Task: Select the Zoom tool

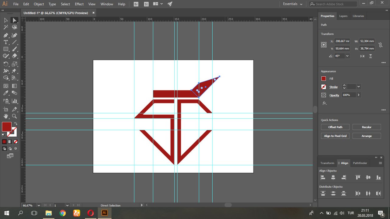Action: tap(14, 116)
